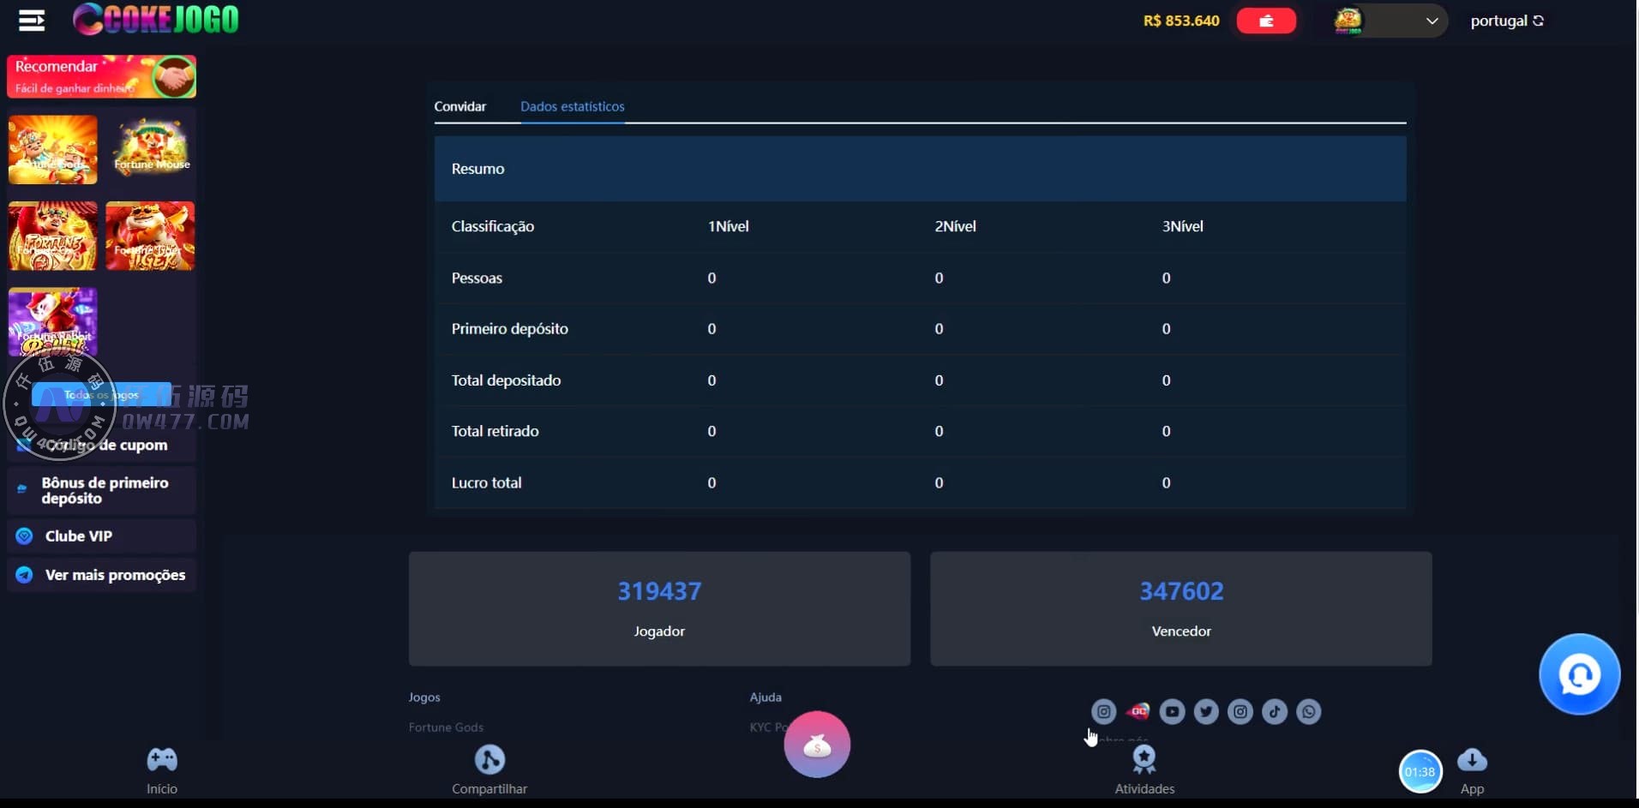Open the Fortune Gods footer link

(x=446, y=727)
